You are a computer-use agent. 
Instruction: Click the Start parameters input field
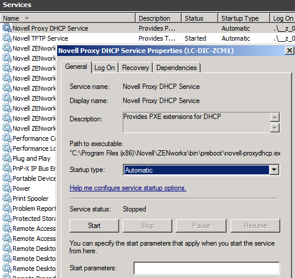click(206, 268)
